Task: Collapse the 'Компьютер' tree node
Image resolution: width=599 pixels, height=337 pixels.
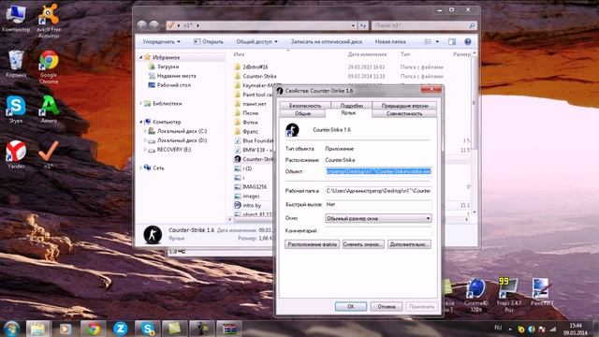Action: pyautogui.click(x=141, y=122)
